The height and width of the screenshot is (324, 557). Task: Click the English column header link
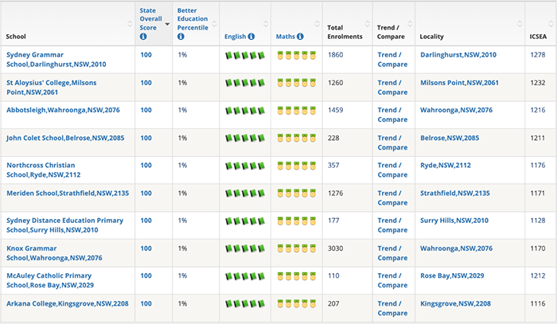tap(236, 37)
